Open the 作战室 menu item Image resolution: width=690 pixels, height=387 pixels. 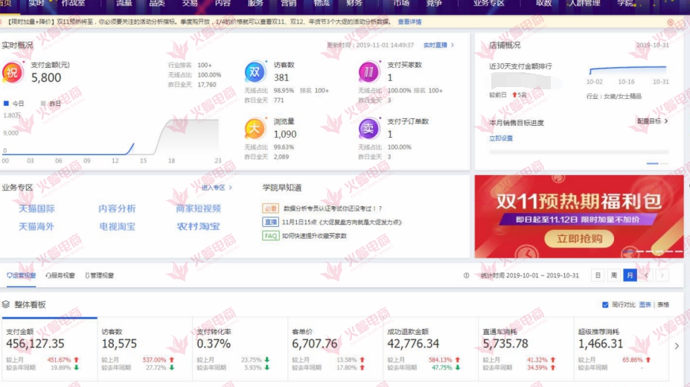tap(73, 4)
